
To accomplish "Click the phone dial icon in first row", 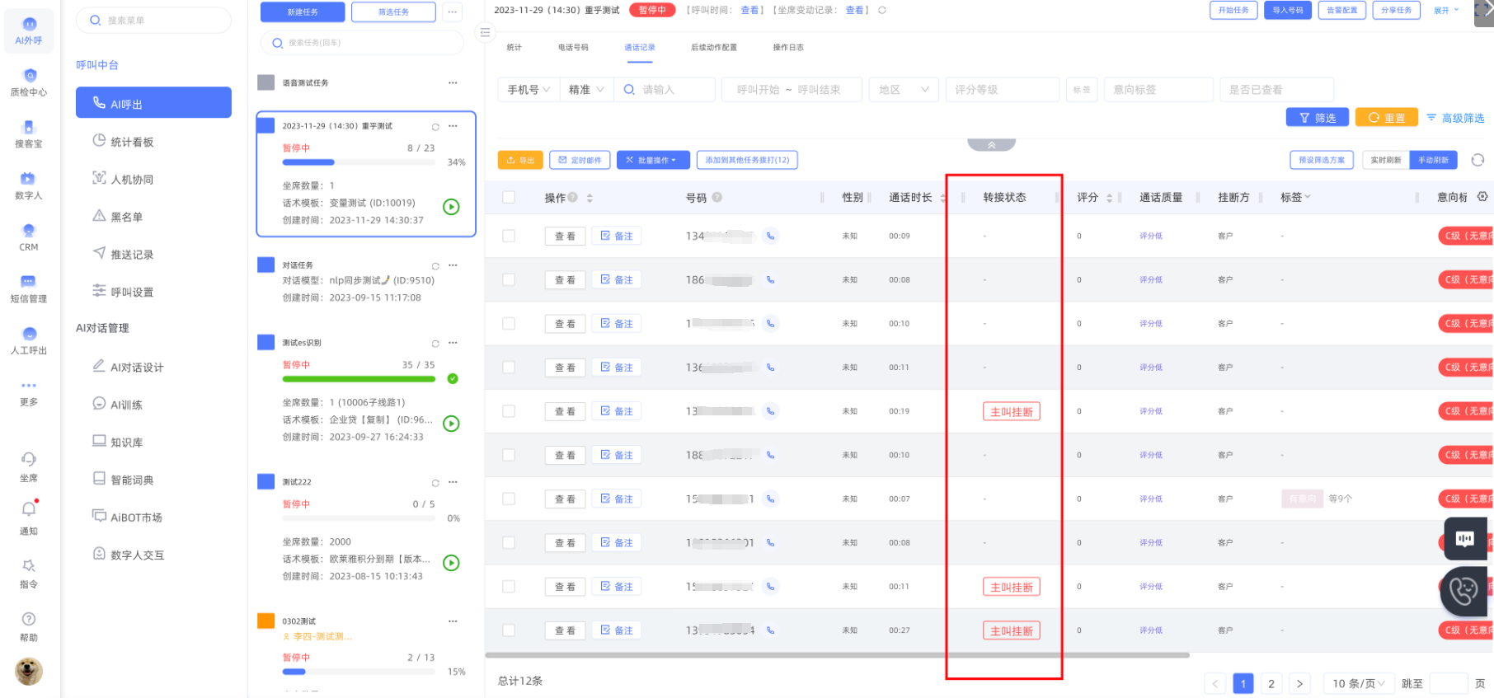I will (x=770, y=237).
